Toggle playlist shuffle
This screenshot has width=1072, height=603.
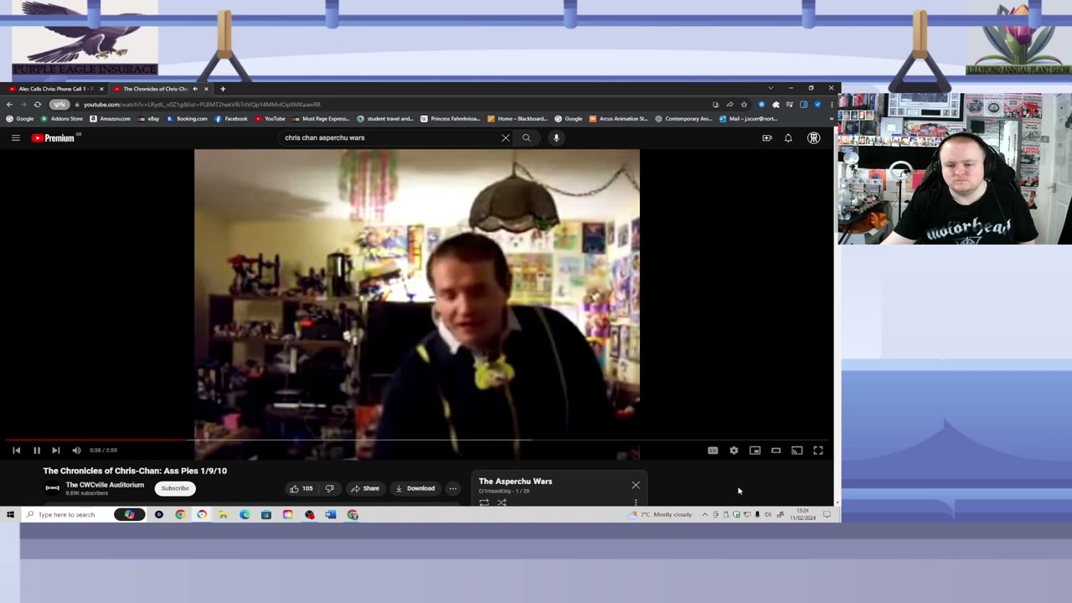tap(502, 502)
